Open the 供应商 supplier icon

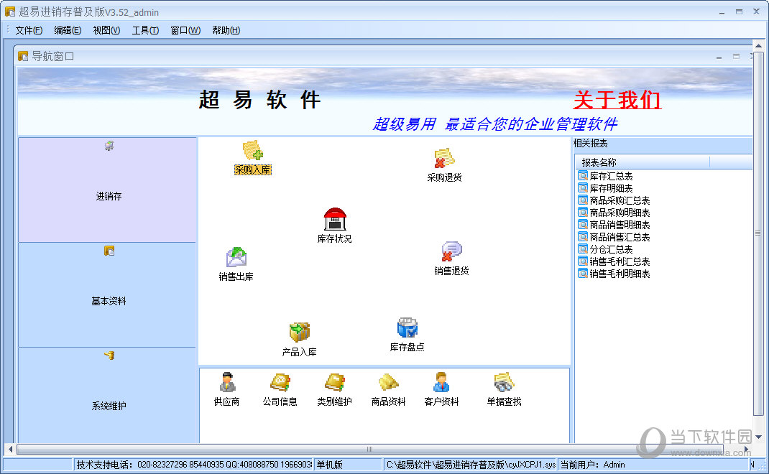(x=227, y=382)
